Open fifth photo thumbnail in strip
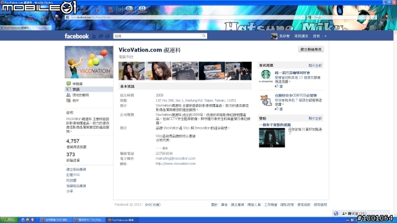This screenshot has height=223, width=397. 238,71
